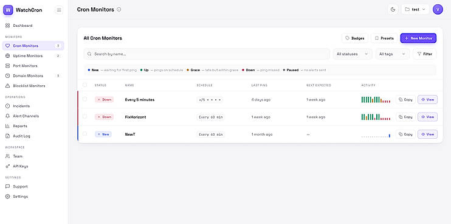Image resolution: width=451 pixels, height=224 pixels.
Task: Click the 1 month ago last ping
Action: 262,134
